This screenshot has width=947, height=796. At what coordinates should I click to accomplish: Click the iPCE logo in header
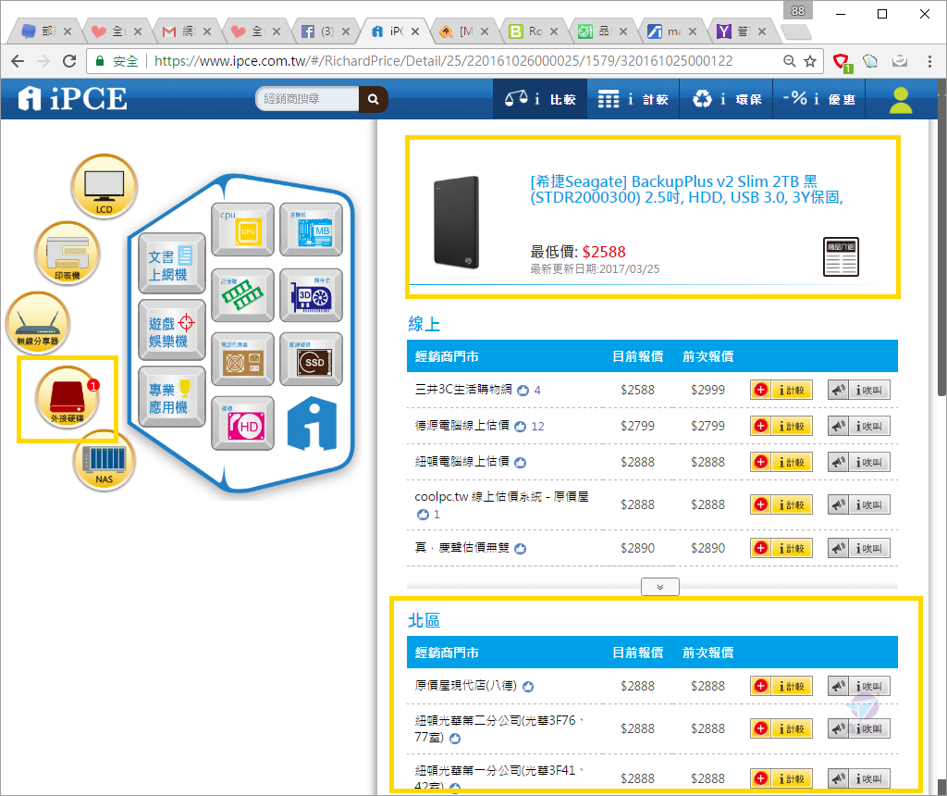point(72,98)
